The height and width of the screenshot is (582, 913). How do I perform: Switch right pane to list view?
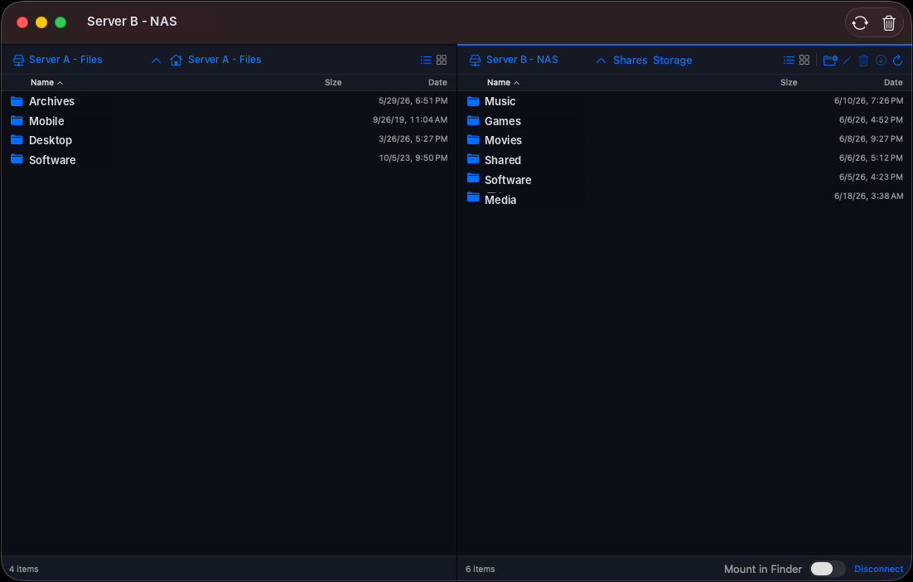coord(789,60)
